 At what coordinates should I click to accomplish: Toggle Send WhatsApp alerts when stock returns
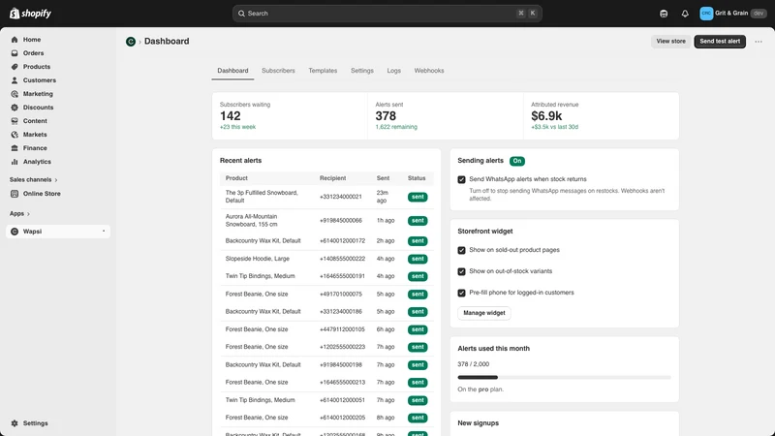click(x=461, y=179)
